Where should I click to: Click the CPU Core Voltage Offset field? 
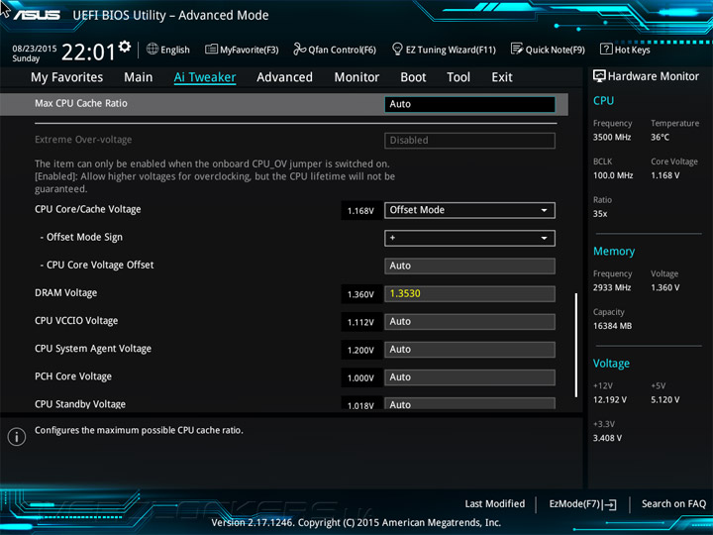(x=469, y=266)
